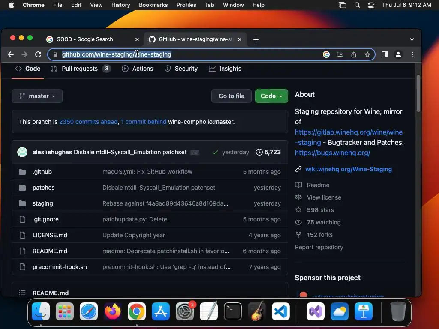Expand the tab search chevron
This screenshot has height=329, width=439.
(412, 39)
